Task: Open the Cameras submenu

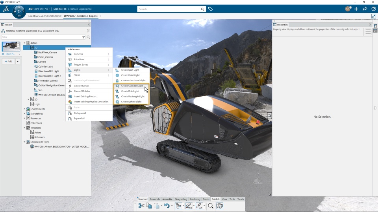Action: coord(89,54)
